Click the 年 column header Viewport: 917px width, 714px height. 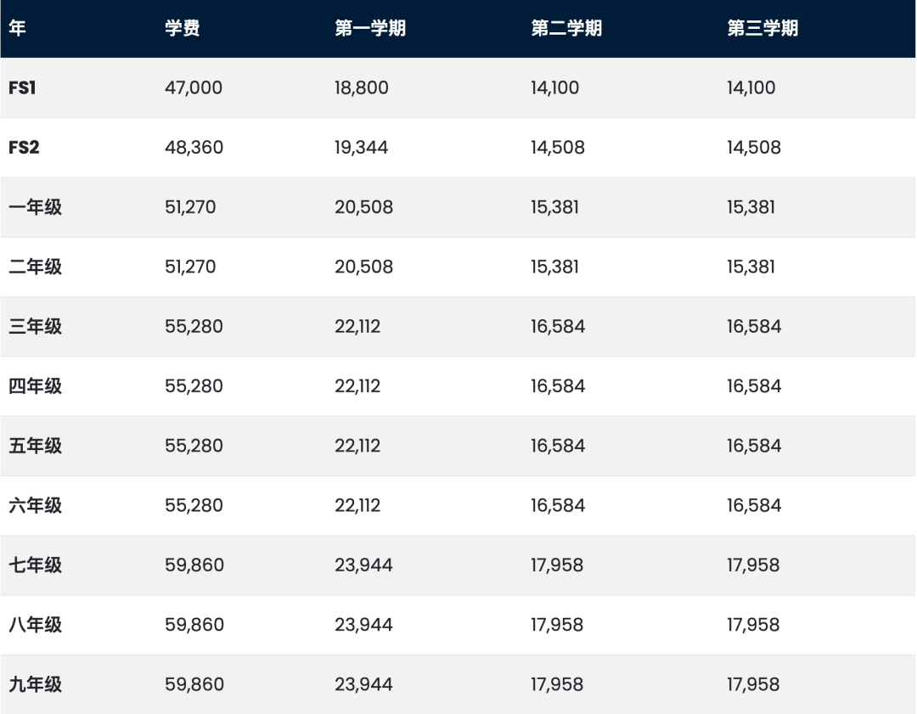(17, 29)
